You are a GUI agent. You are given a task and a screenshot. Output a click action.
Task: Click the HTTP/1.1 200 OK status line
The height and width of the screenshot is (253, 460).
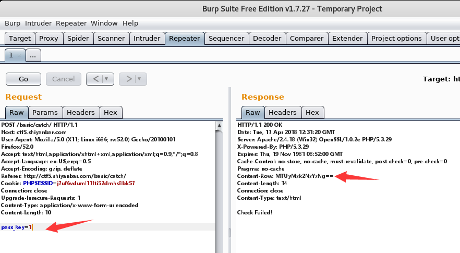[260, 125]
